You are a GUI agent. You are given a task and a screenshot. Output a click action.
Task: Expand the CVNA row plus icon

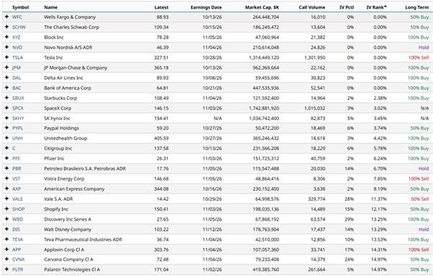[6, 259]
